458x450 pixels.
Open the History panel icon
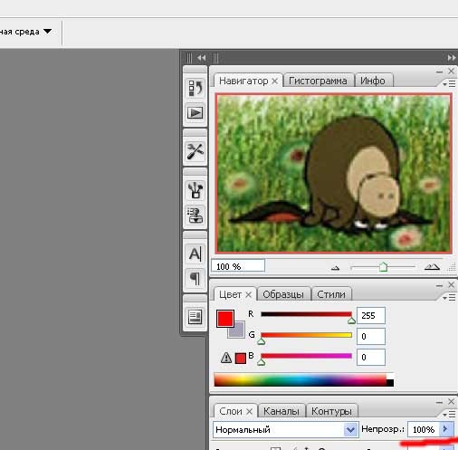[196, 88]
